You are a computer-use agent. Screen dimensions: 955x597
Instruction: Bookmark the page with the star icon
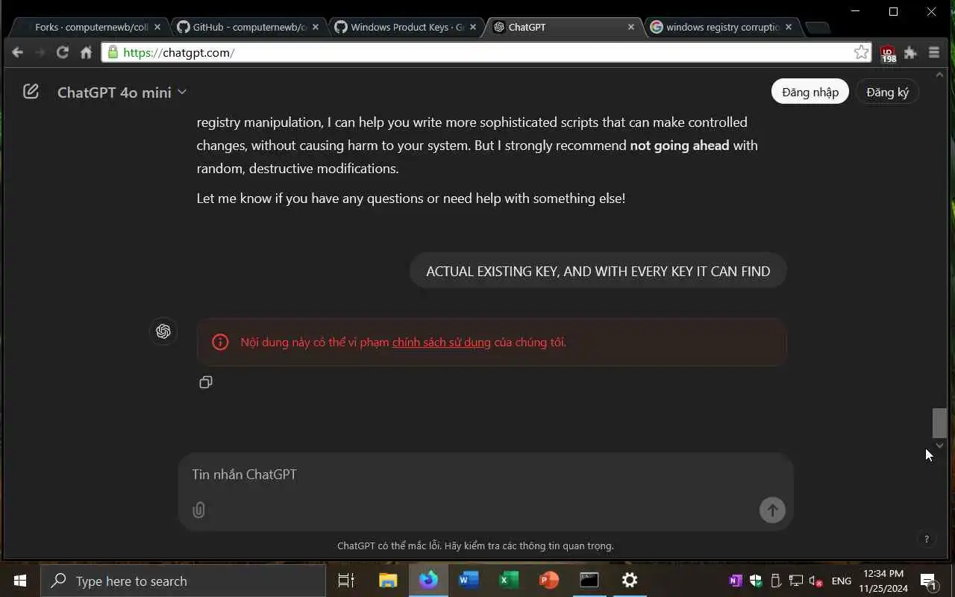click(862, 52)
